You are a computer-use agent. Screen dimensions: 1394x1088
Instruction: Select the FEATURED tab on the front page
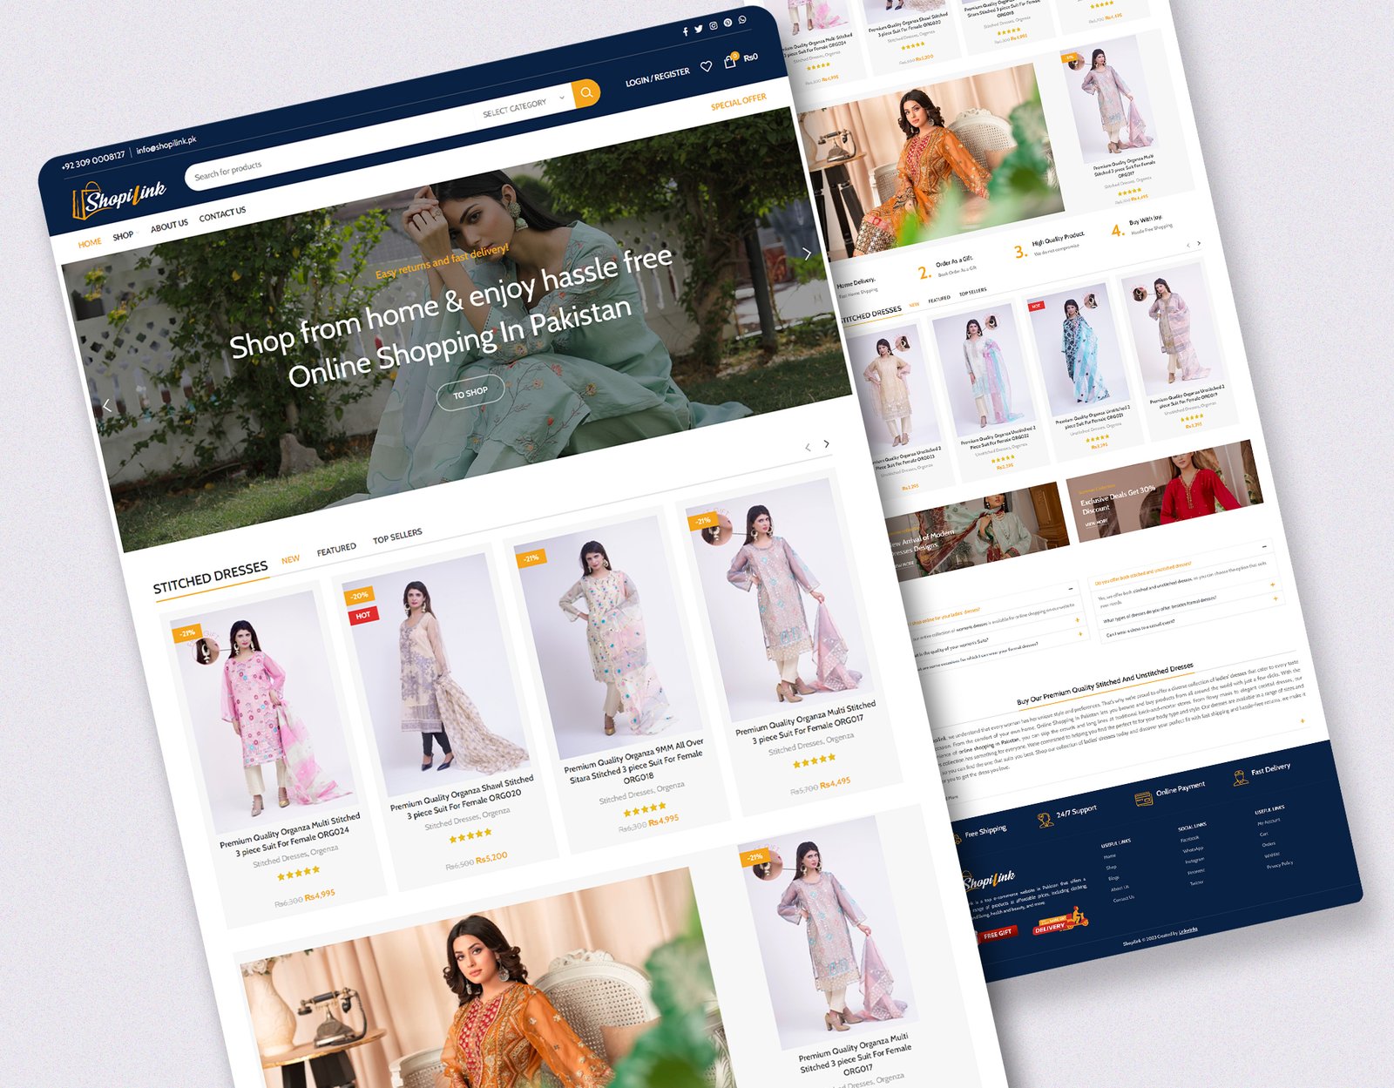(x=336, y=549)
